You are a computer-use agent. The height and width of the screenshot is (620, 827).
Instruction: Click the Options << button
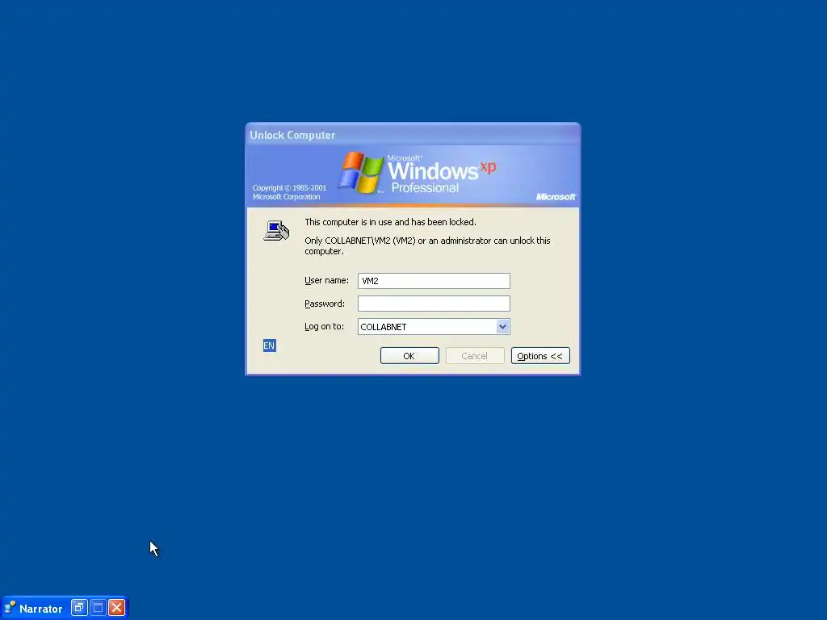540,356
